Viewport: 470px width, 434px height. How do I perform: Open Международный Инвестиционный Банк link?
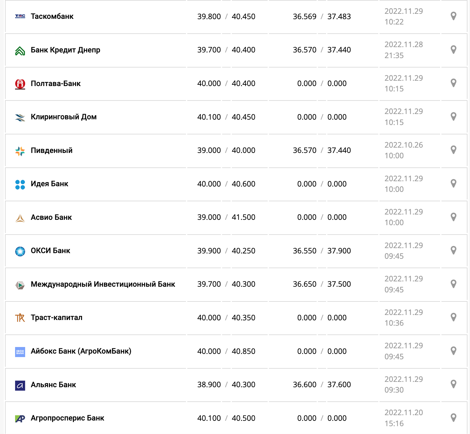click(103, 284)
